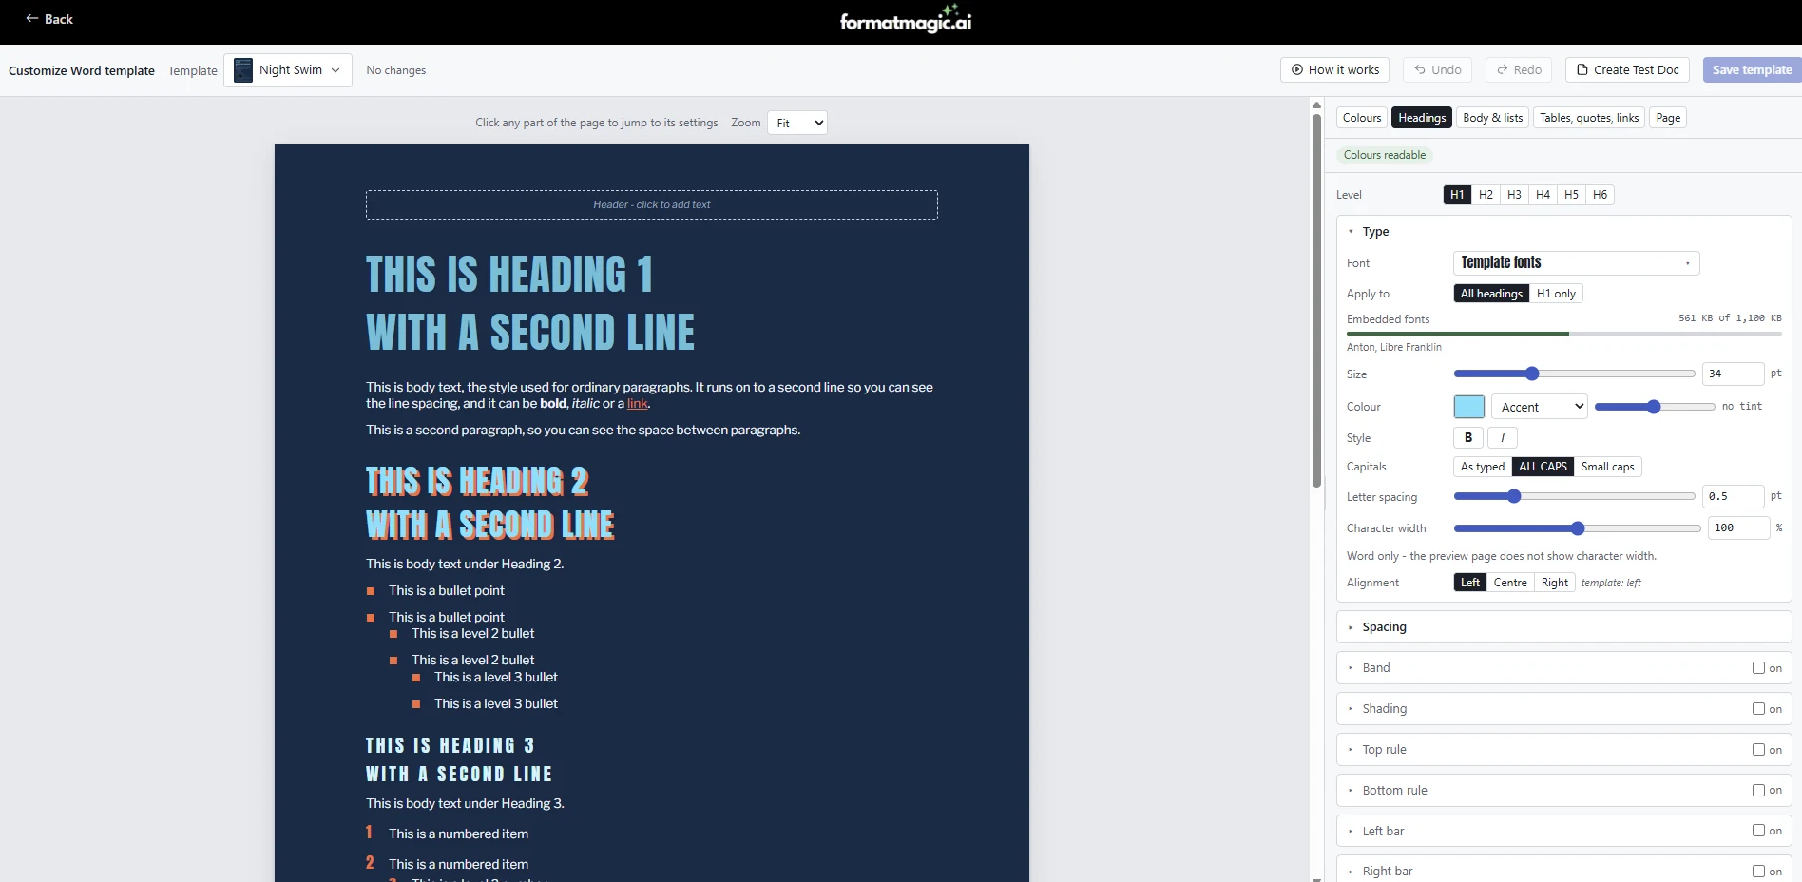The width and height of the screenshot is (1802, 882).
Task: Expand the Top rule section
Action: [x=1384, y=750]
